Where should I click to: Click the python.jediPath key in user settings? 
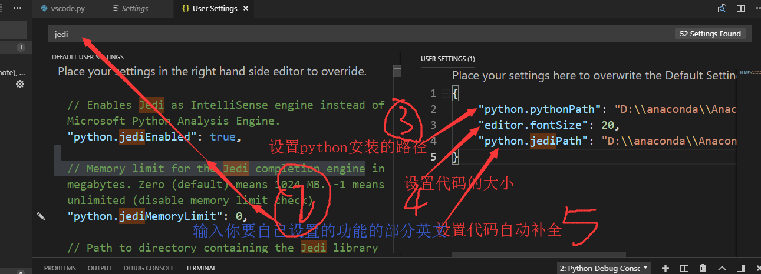click(x=536, y=141)
